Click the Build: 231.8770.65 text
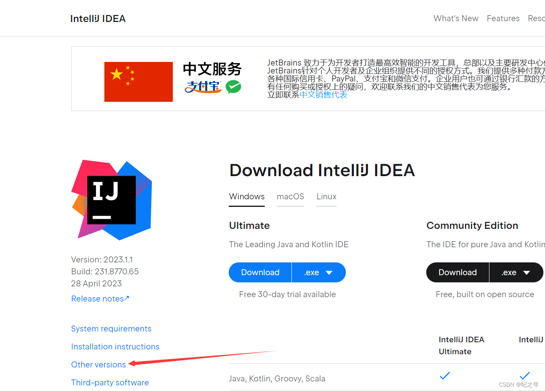This screenshot has width=545, height=391. click(x=105, y=272)
